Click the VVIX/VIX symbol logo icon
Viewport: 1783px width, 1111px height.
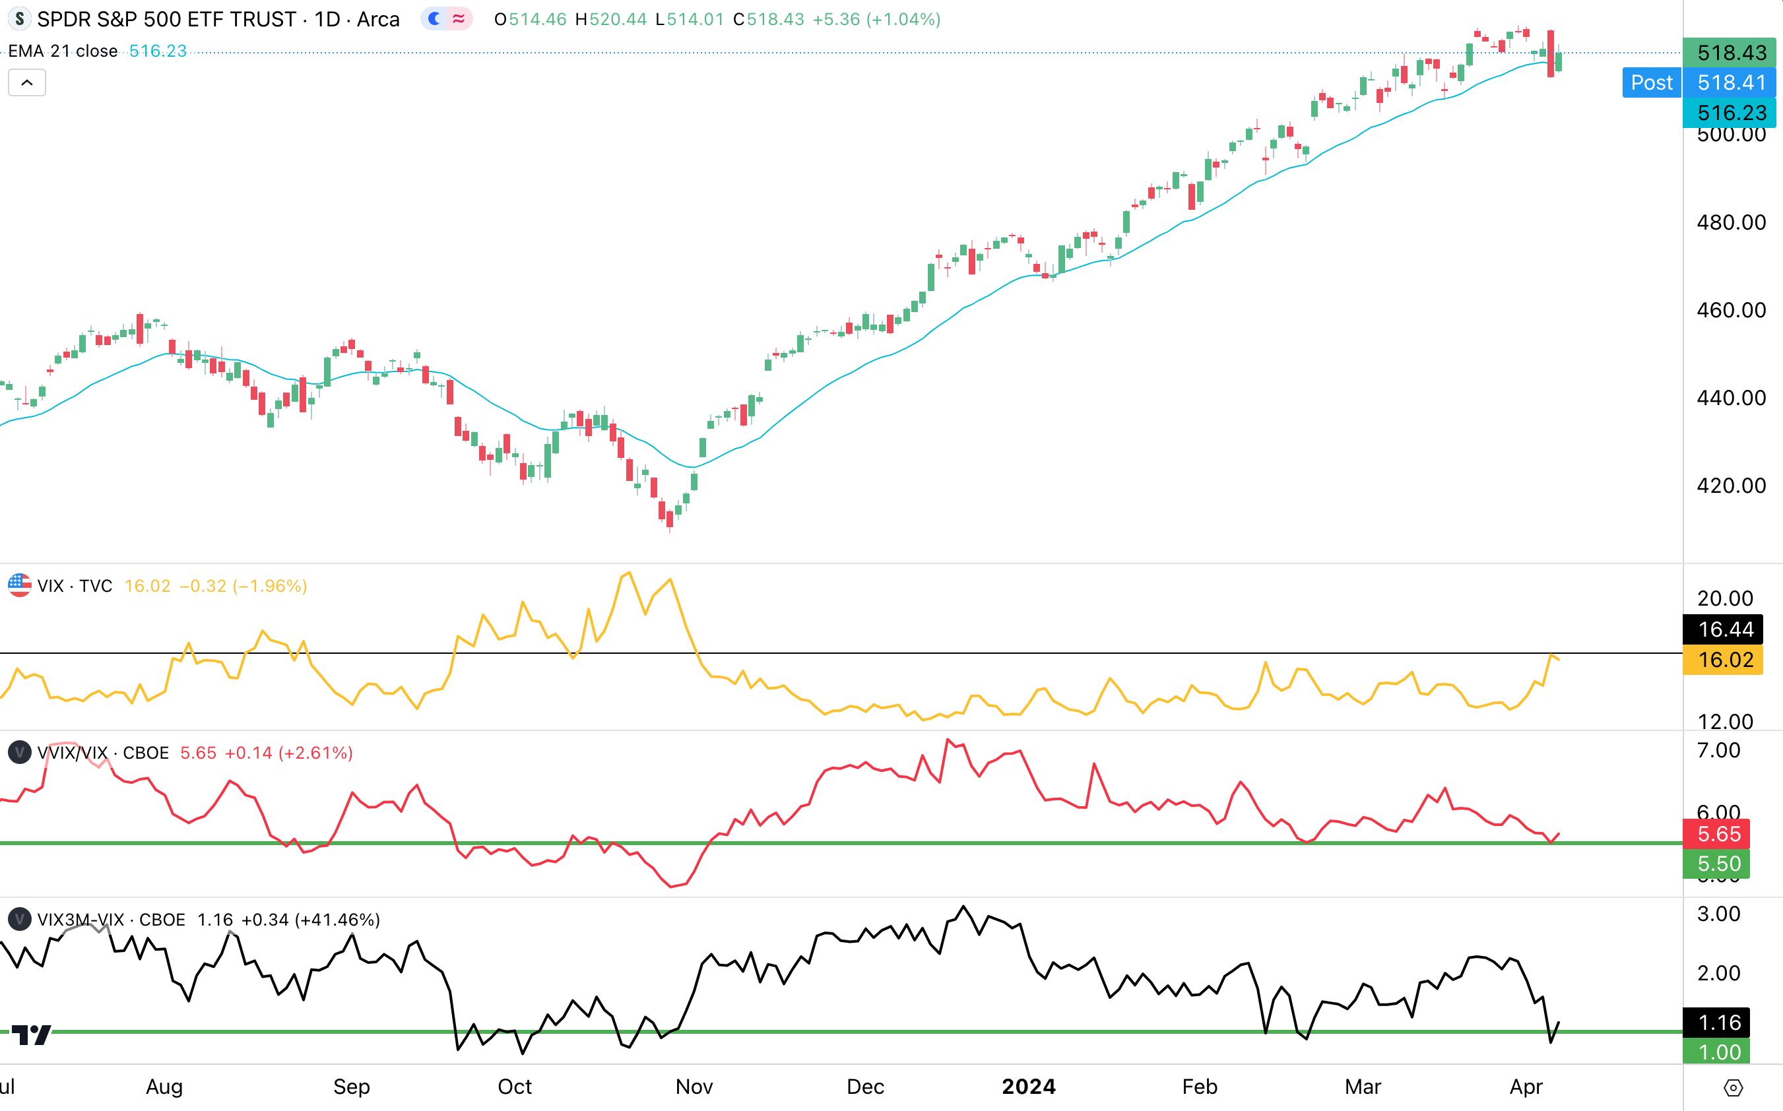20,752
